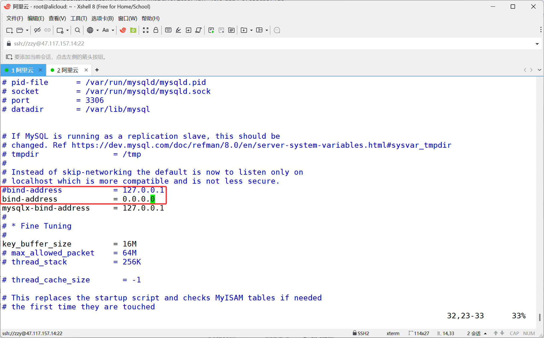Click the send-to arrow box icon
Viewport: 544px width, 338px height.
pyautogui.click(x=189, y=30)
